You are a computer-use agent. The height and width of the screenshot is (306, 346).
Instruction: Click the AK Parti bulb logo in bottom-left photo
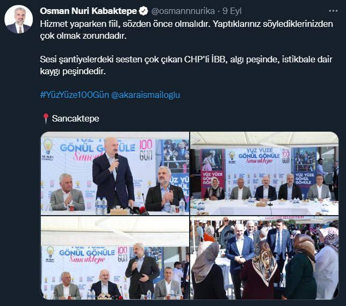pos(50,254)
